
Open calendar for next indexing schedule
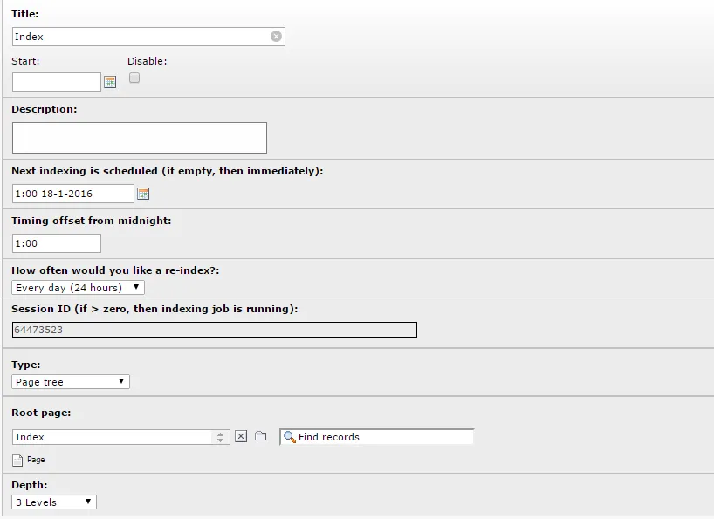pyautogui.click(x=143, y=194)
